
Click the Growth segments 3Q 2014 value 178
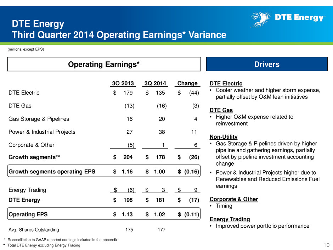160,157
